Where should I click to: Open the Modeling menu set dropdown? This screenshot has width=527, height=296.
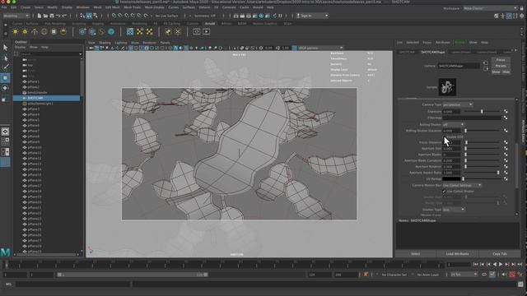[16, 16]
